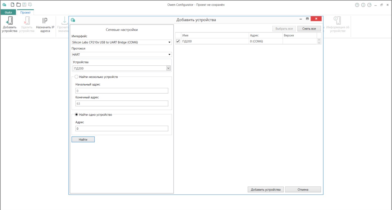Click the grayed save-as icon beside the diskette icon
This screenshot has height=210, width=392.
30,5
